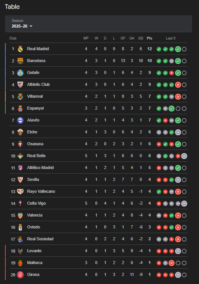Screen dimensions: 199x284
Task: Click the Girona crest icon
Action: [x=20, y=275]
